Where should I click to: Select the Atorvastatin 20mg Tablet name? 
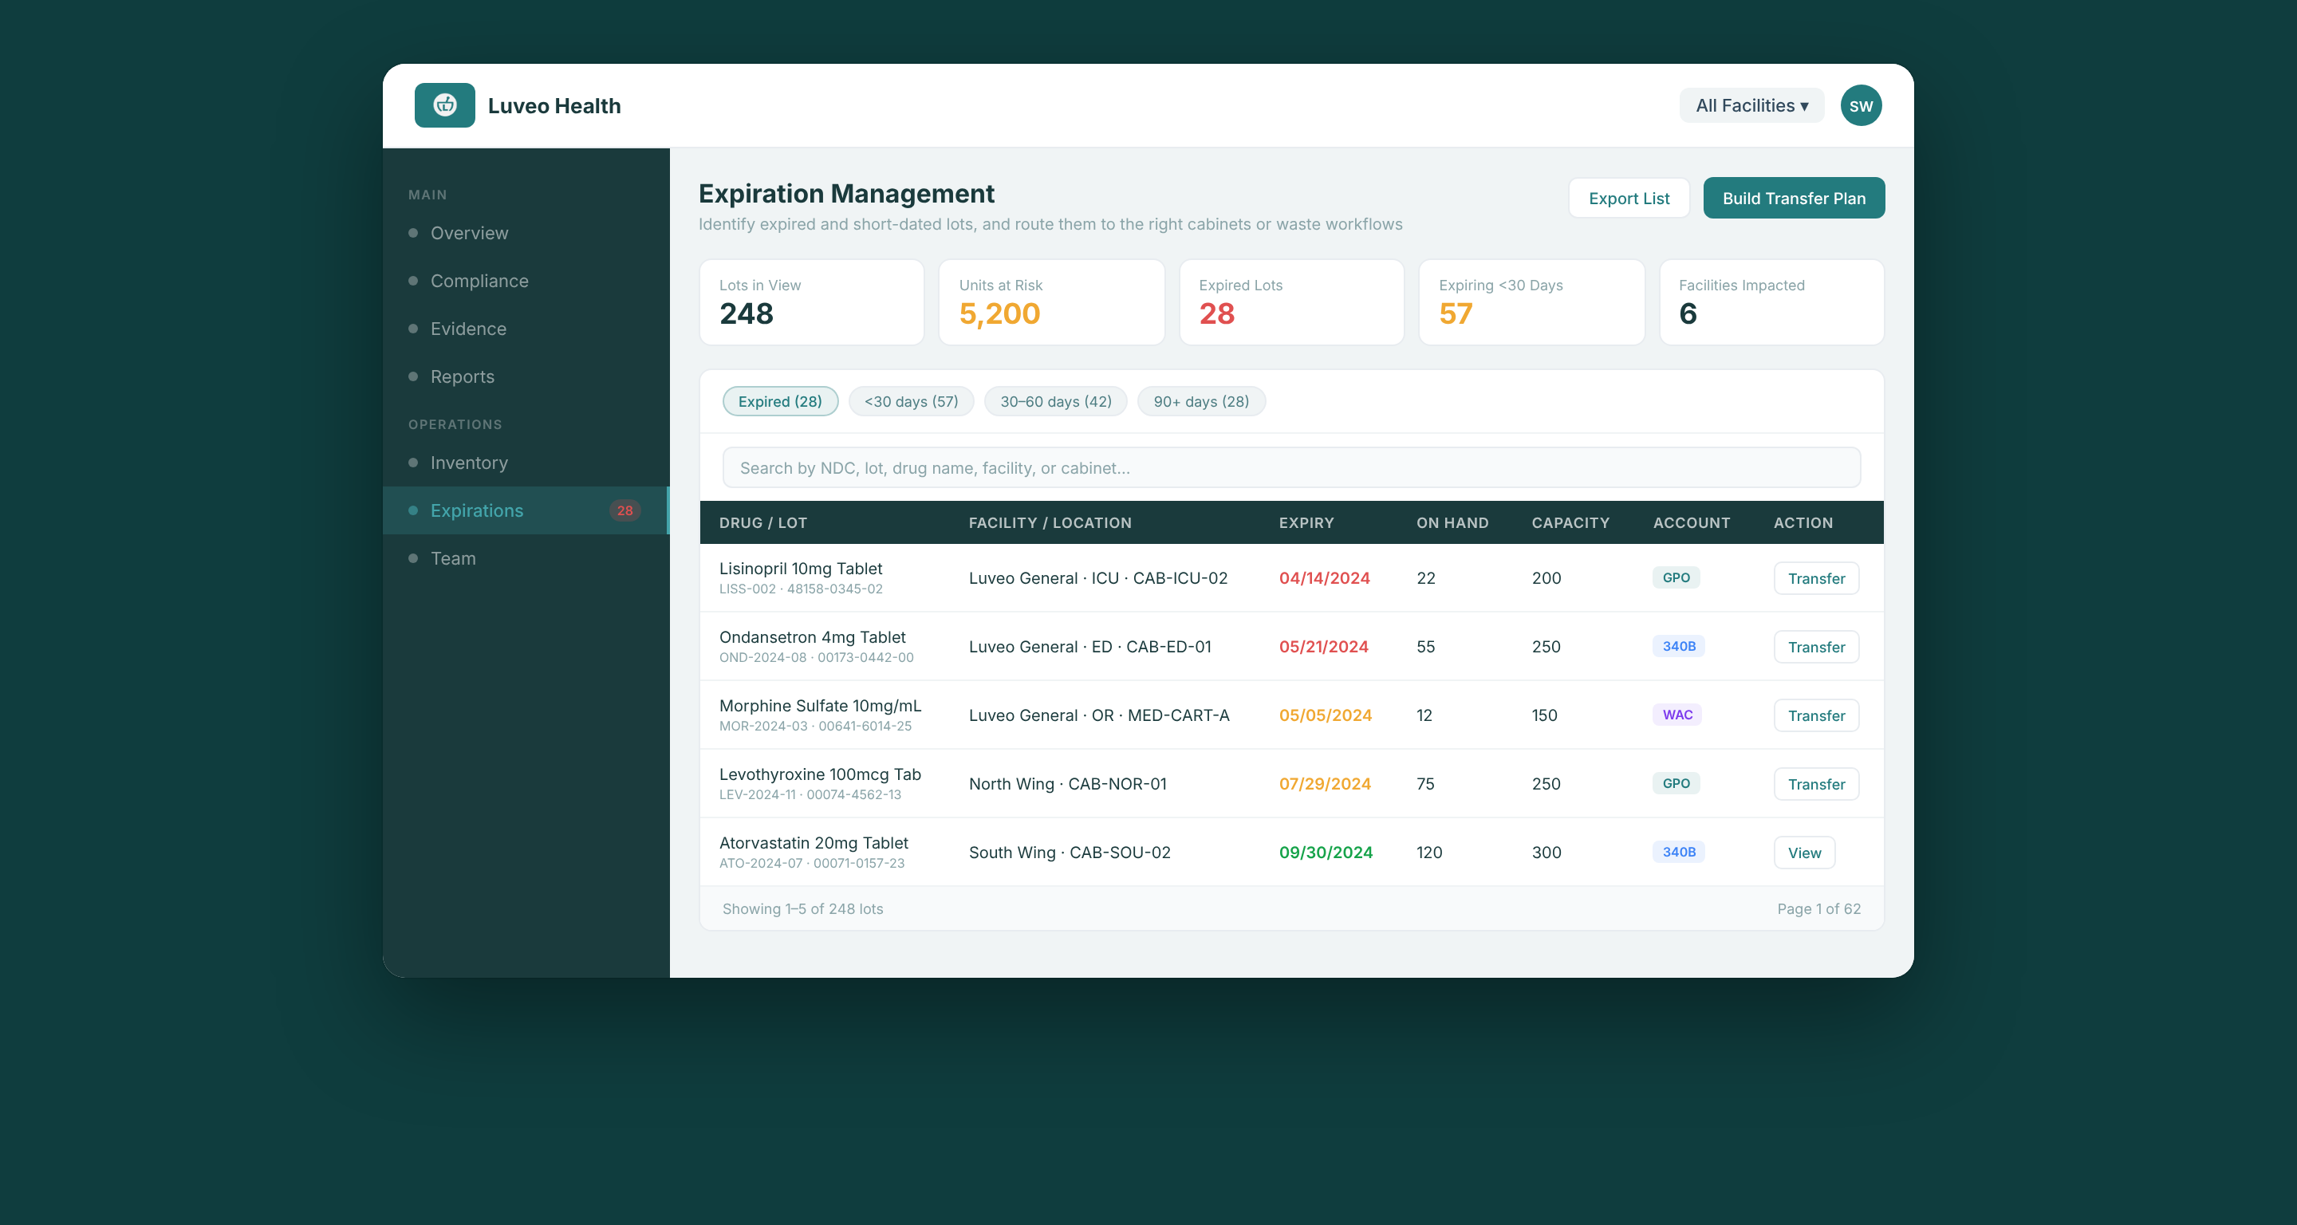pos(814,844)
